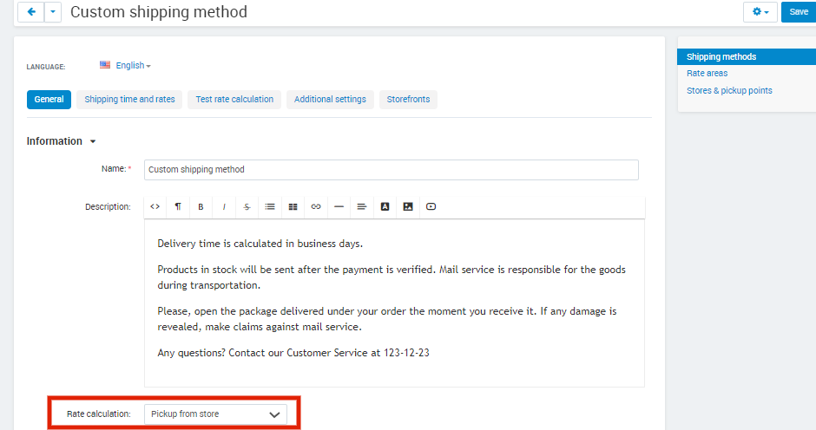This screenshot has height=430, width=816.
Task: Insert a table in description editor
Action: (x=293, y=207)
